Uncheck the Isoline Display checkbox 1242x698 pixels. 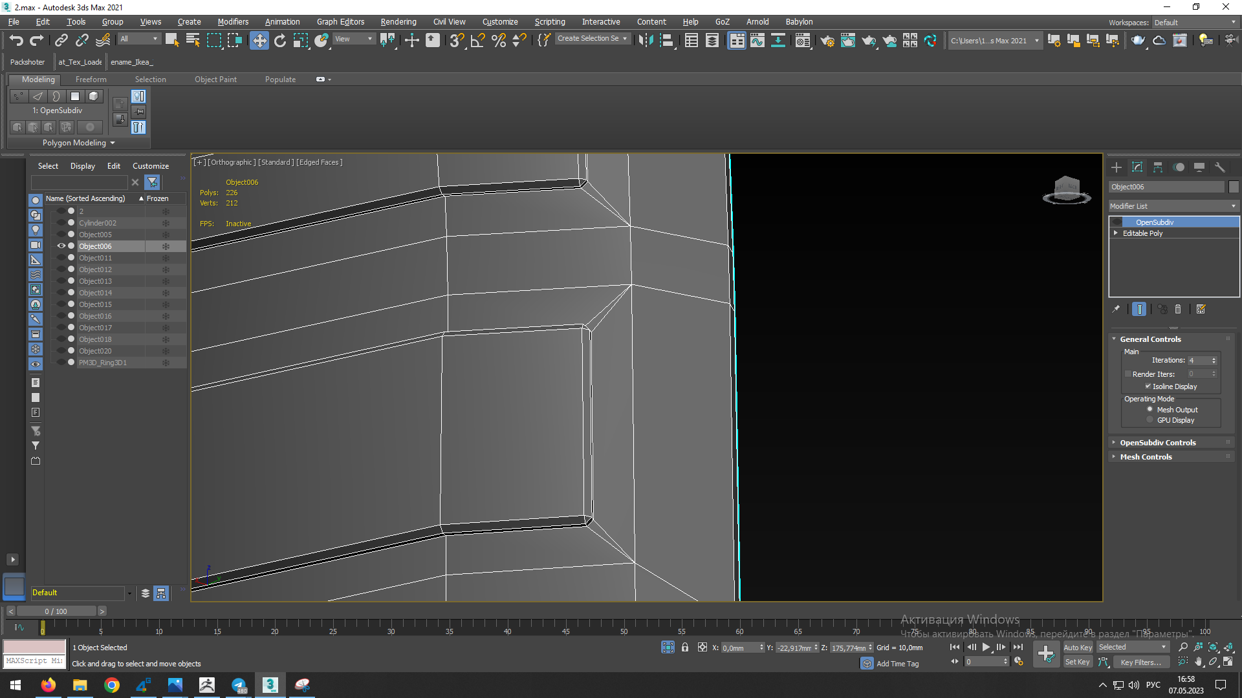(x=1148, y=386)
